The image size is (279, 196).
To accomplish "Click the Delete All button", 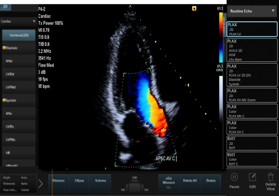I will tap(190, 183).
